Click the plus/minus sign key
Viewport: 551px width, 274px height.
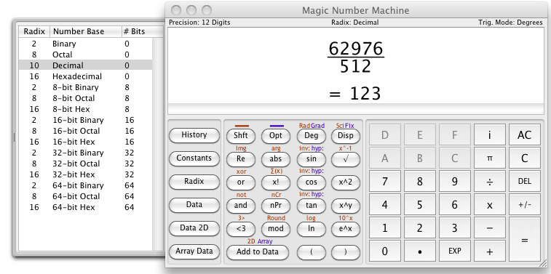point(525,205)
